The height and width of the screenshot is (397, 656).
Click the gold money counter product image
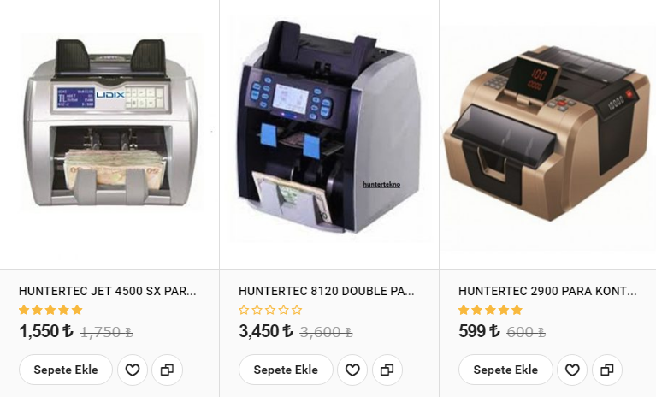[x=547, y=133]
